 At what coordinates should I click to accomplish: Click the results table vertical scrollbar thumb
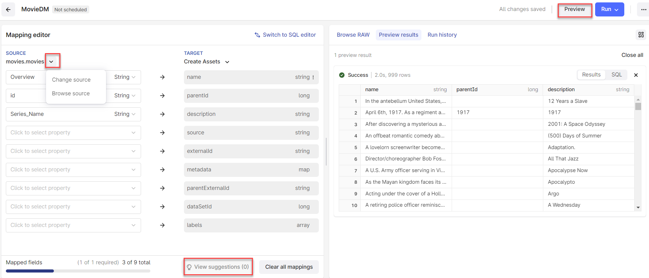[638, 106]
